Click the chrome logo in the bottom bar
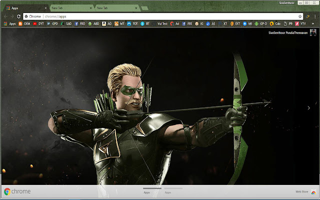Image resolution: width=320 pixels, height=200 pixels. [17, 191]
